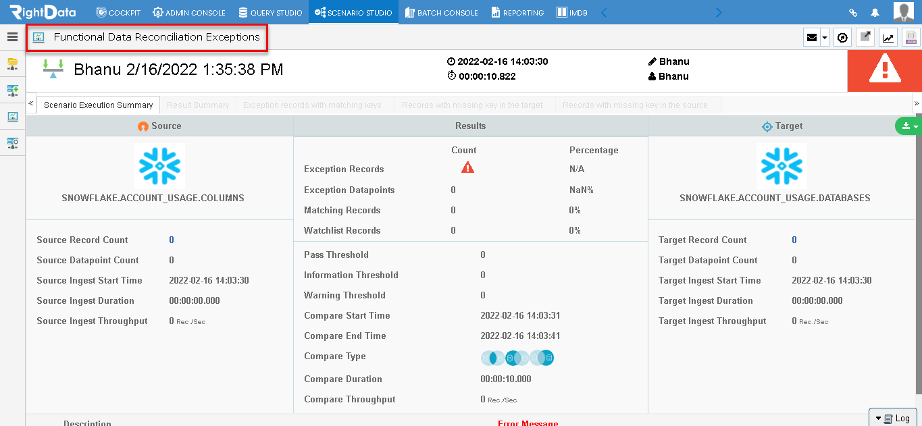Open scenario settings via the gear icon

tap(12, 143)
